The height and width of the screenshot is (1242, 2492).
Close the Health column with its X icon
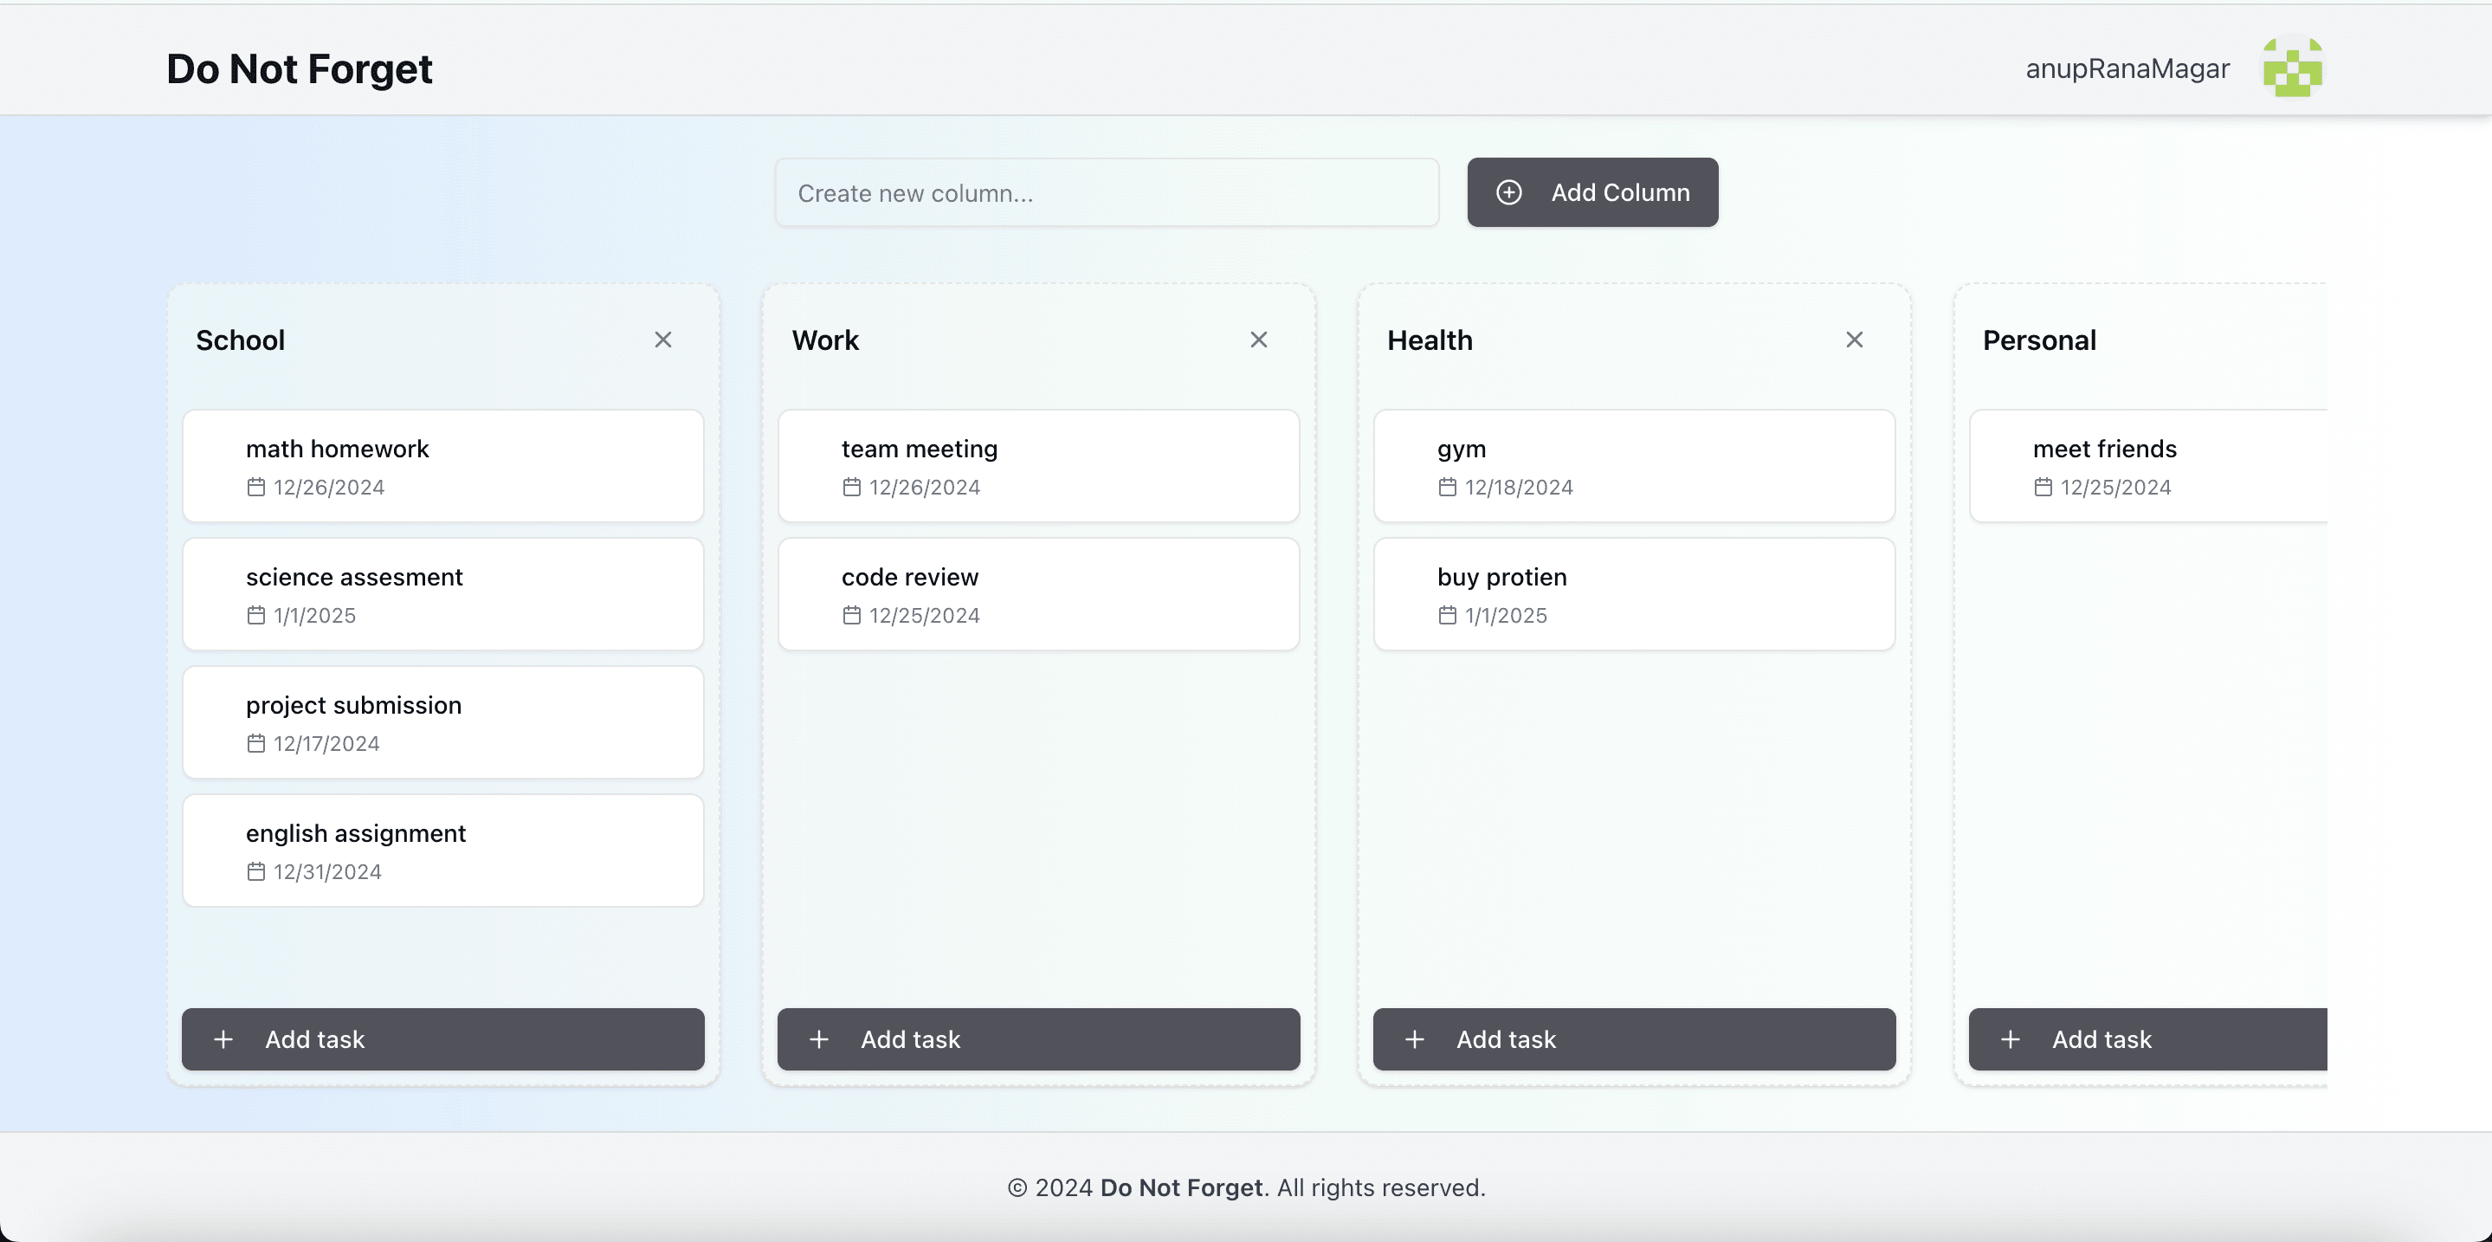[x=1854, y=340]
